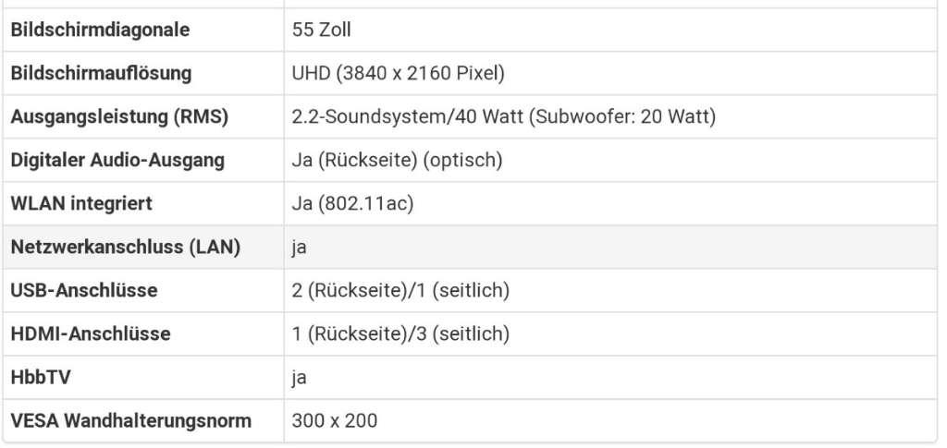Viewport: 947px width, 448px height.
Task: Select the 2.2-Soundsystem/40 Watt value
Action: tap(503, 117)
